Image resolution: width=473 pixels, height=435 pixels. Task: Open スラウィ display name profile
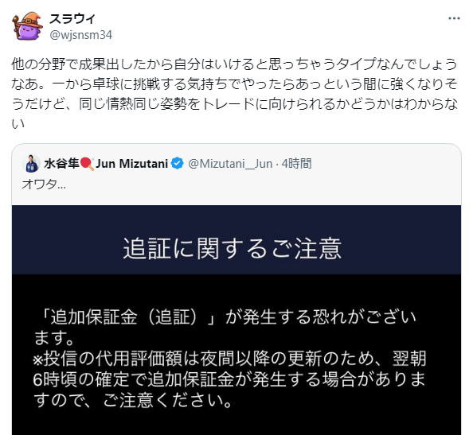pos(72,18)
